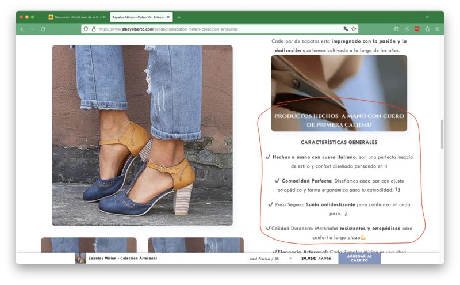The height and width of the screenshot is (285, 460).
Task: Click the Hechos a mano con cuero italiano text
Action: [315, 157]
